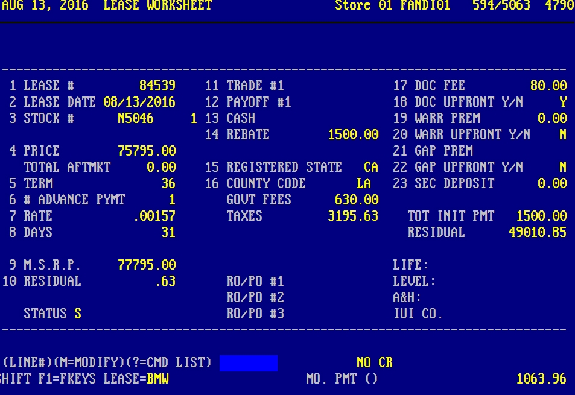This screenshot has height=395, width=575.
Task: Click the F1=FKEYS hint text
Action: (67, 379)
